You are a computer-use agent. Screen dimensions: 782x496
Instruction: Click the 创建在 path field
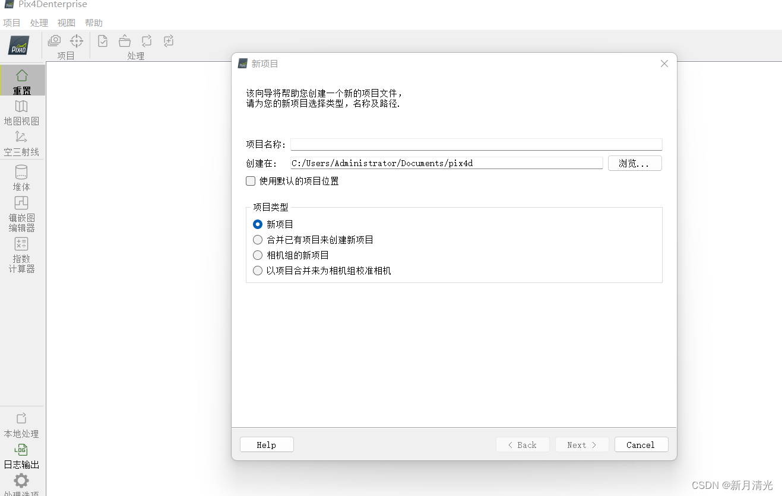[447, 163]
